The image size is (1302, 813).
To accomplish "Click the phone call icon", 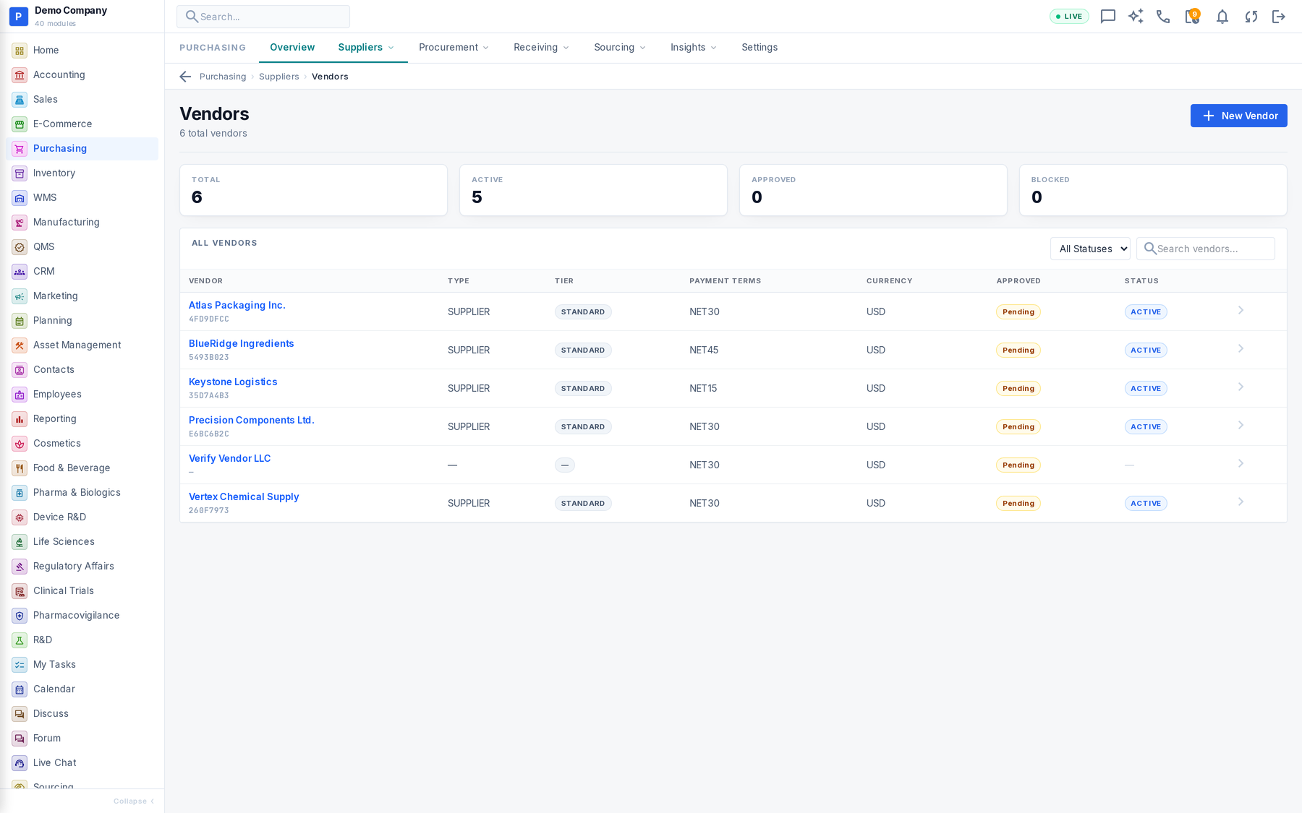I will 1163,17.
